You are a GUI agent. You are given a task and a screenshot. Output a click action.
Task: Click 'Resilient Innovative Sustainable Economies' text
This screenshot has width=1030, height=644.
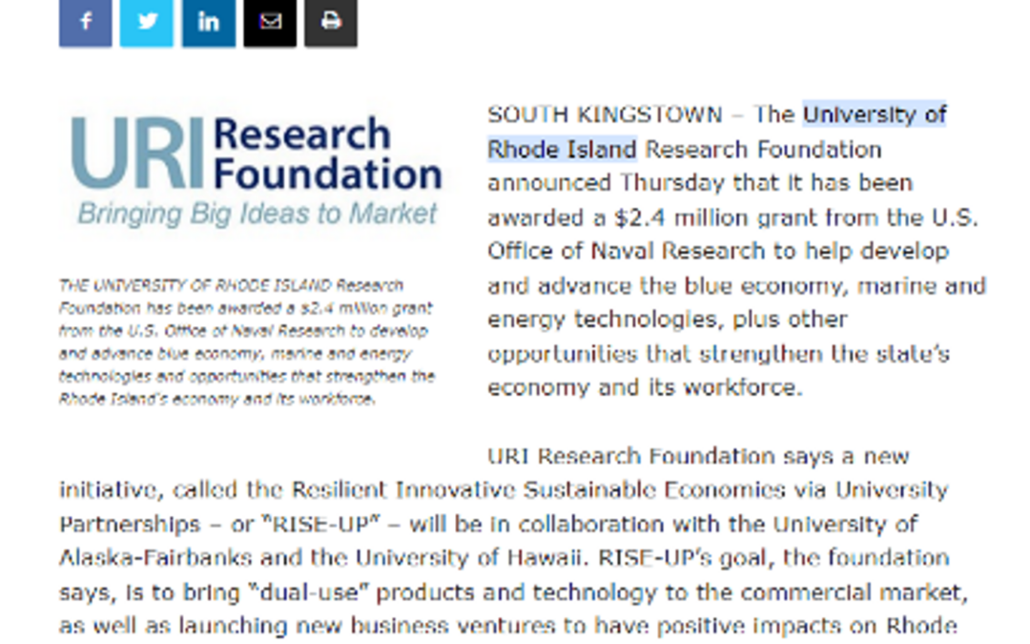tap(538, 490)
